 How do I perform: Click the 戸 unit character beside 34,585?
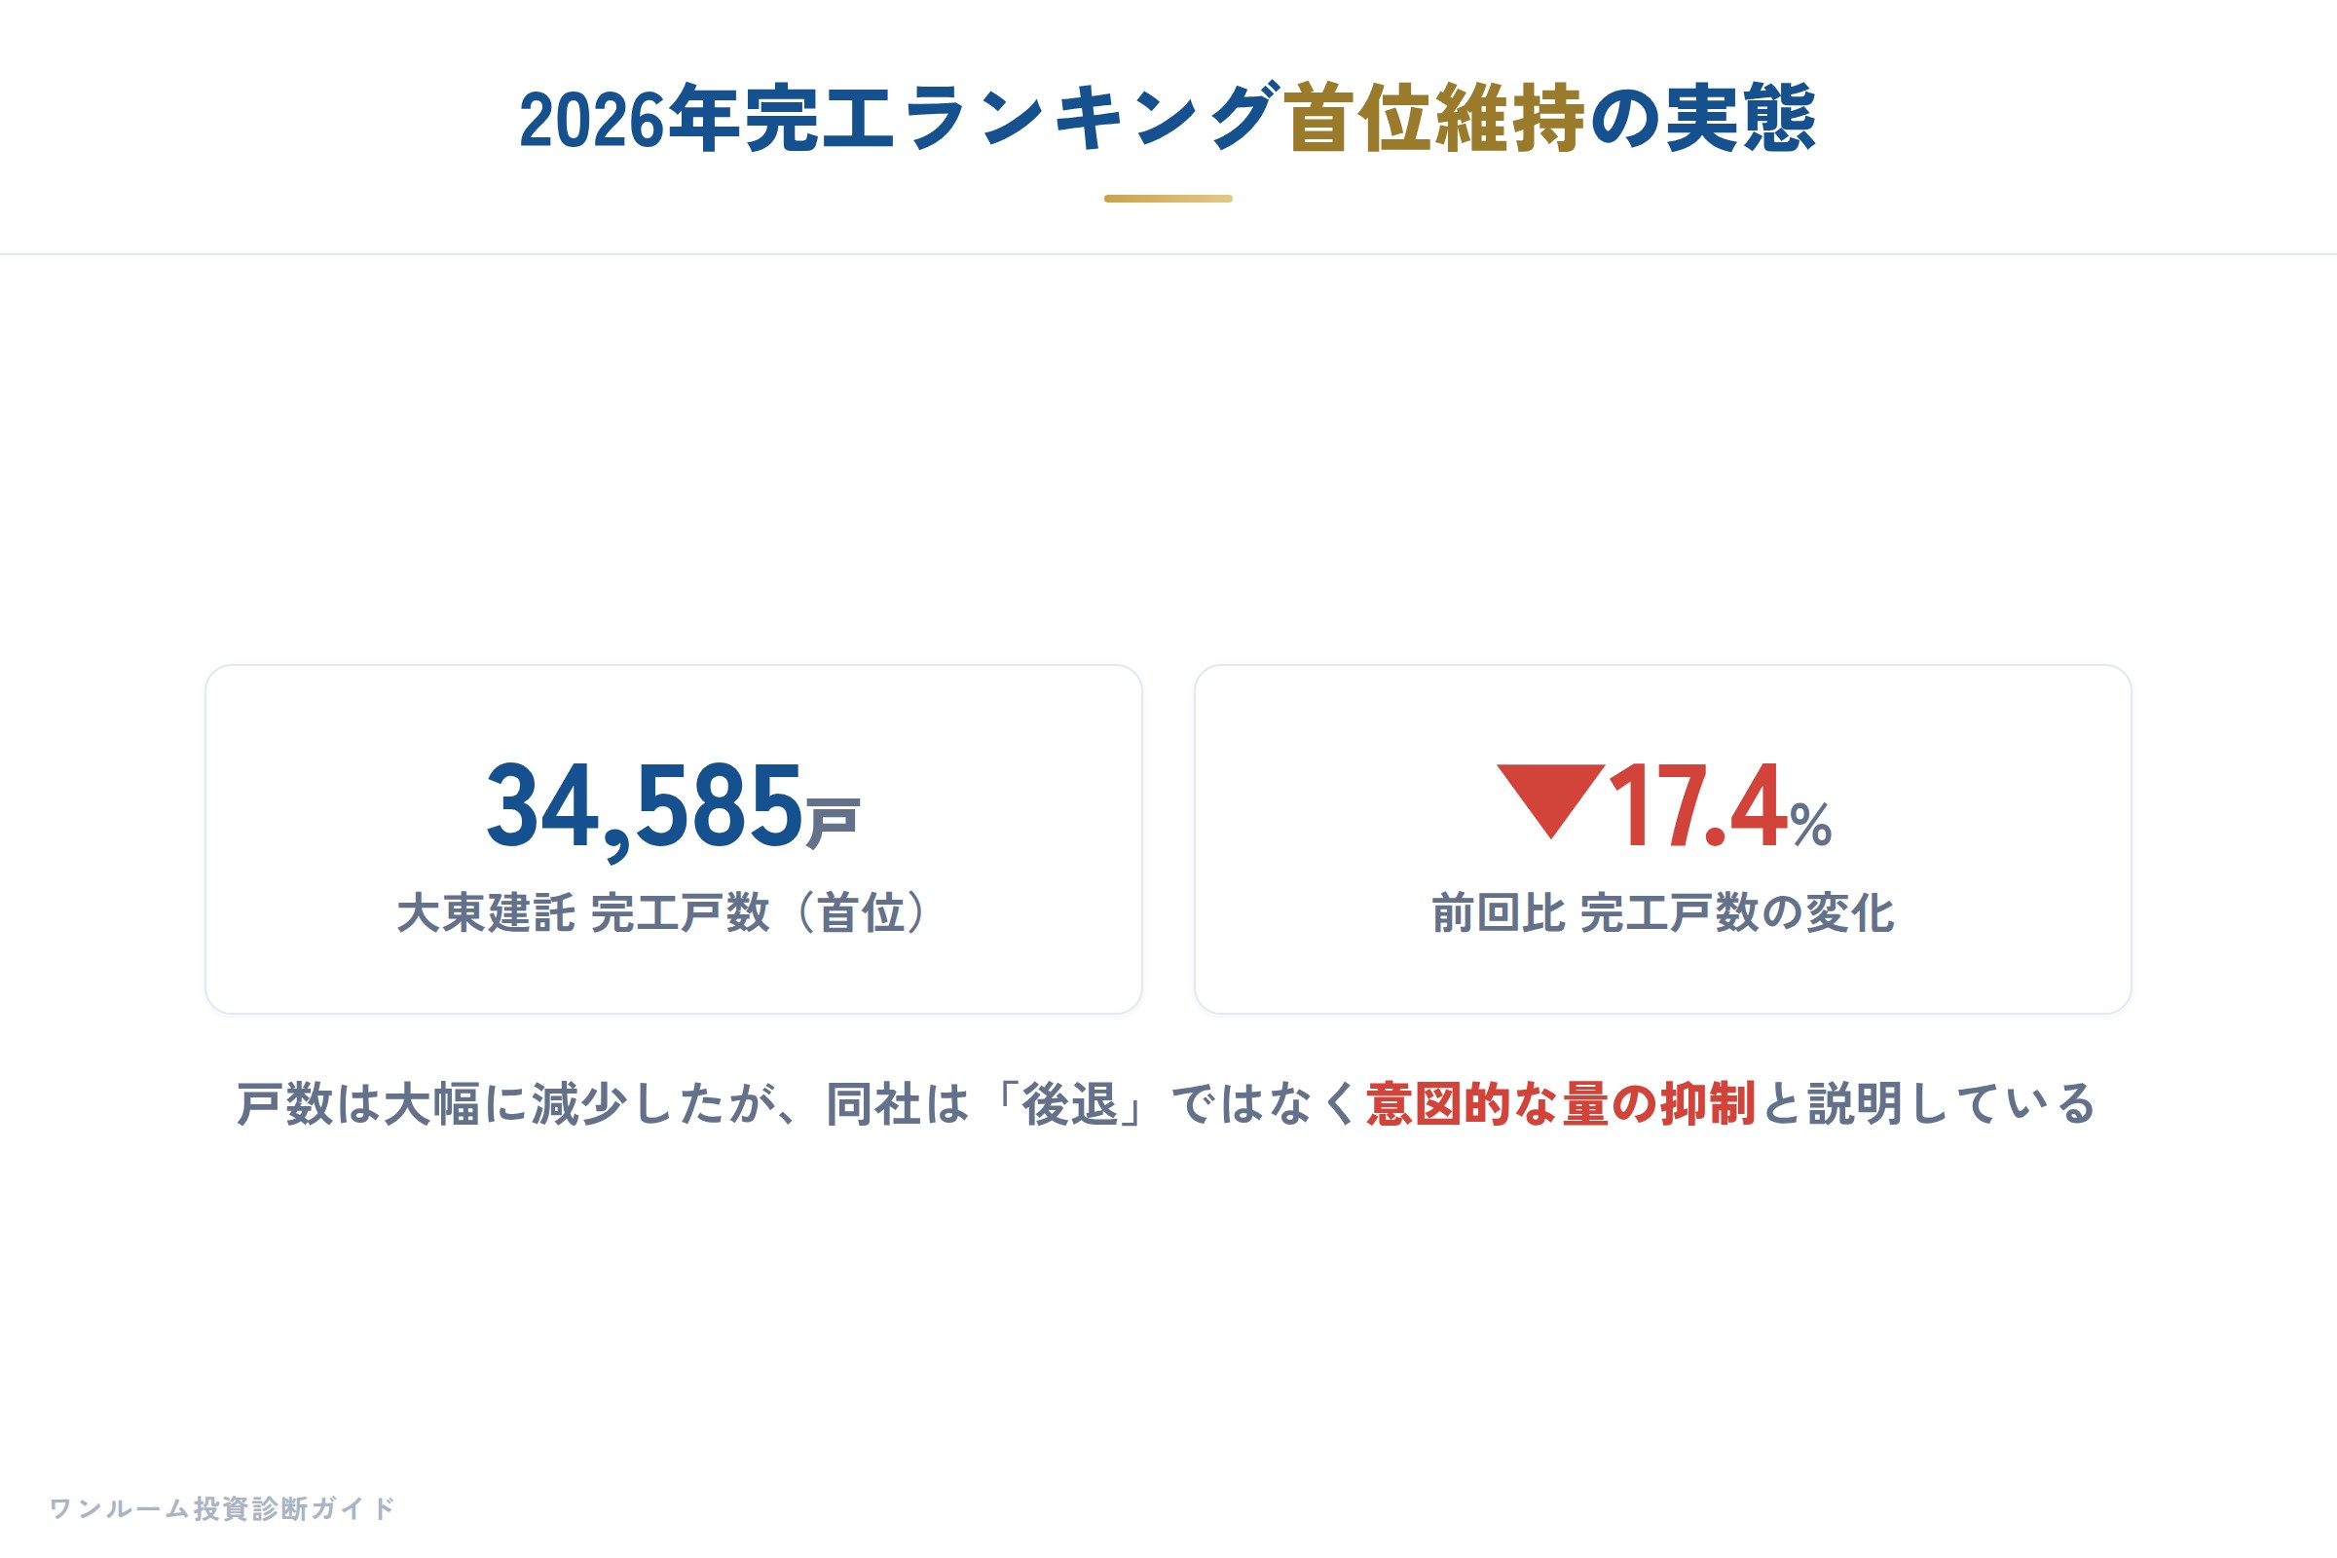pos(833,822)
